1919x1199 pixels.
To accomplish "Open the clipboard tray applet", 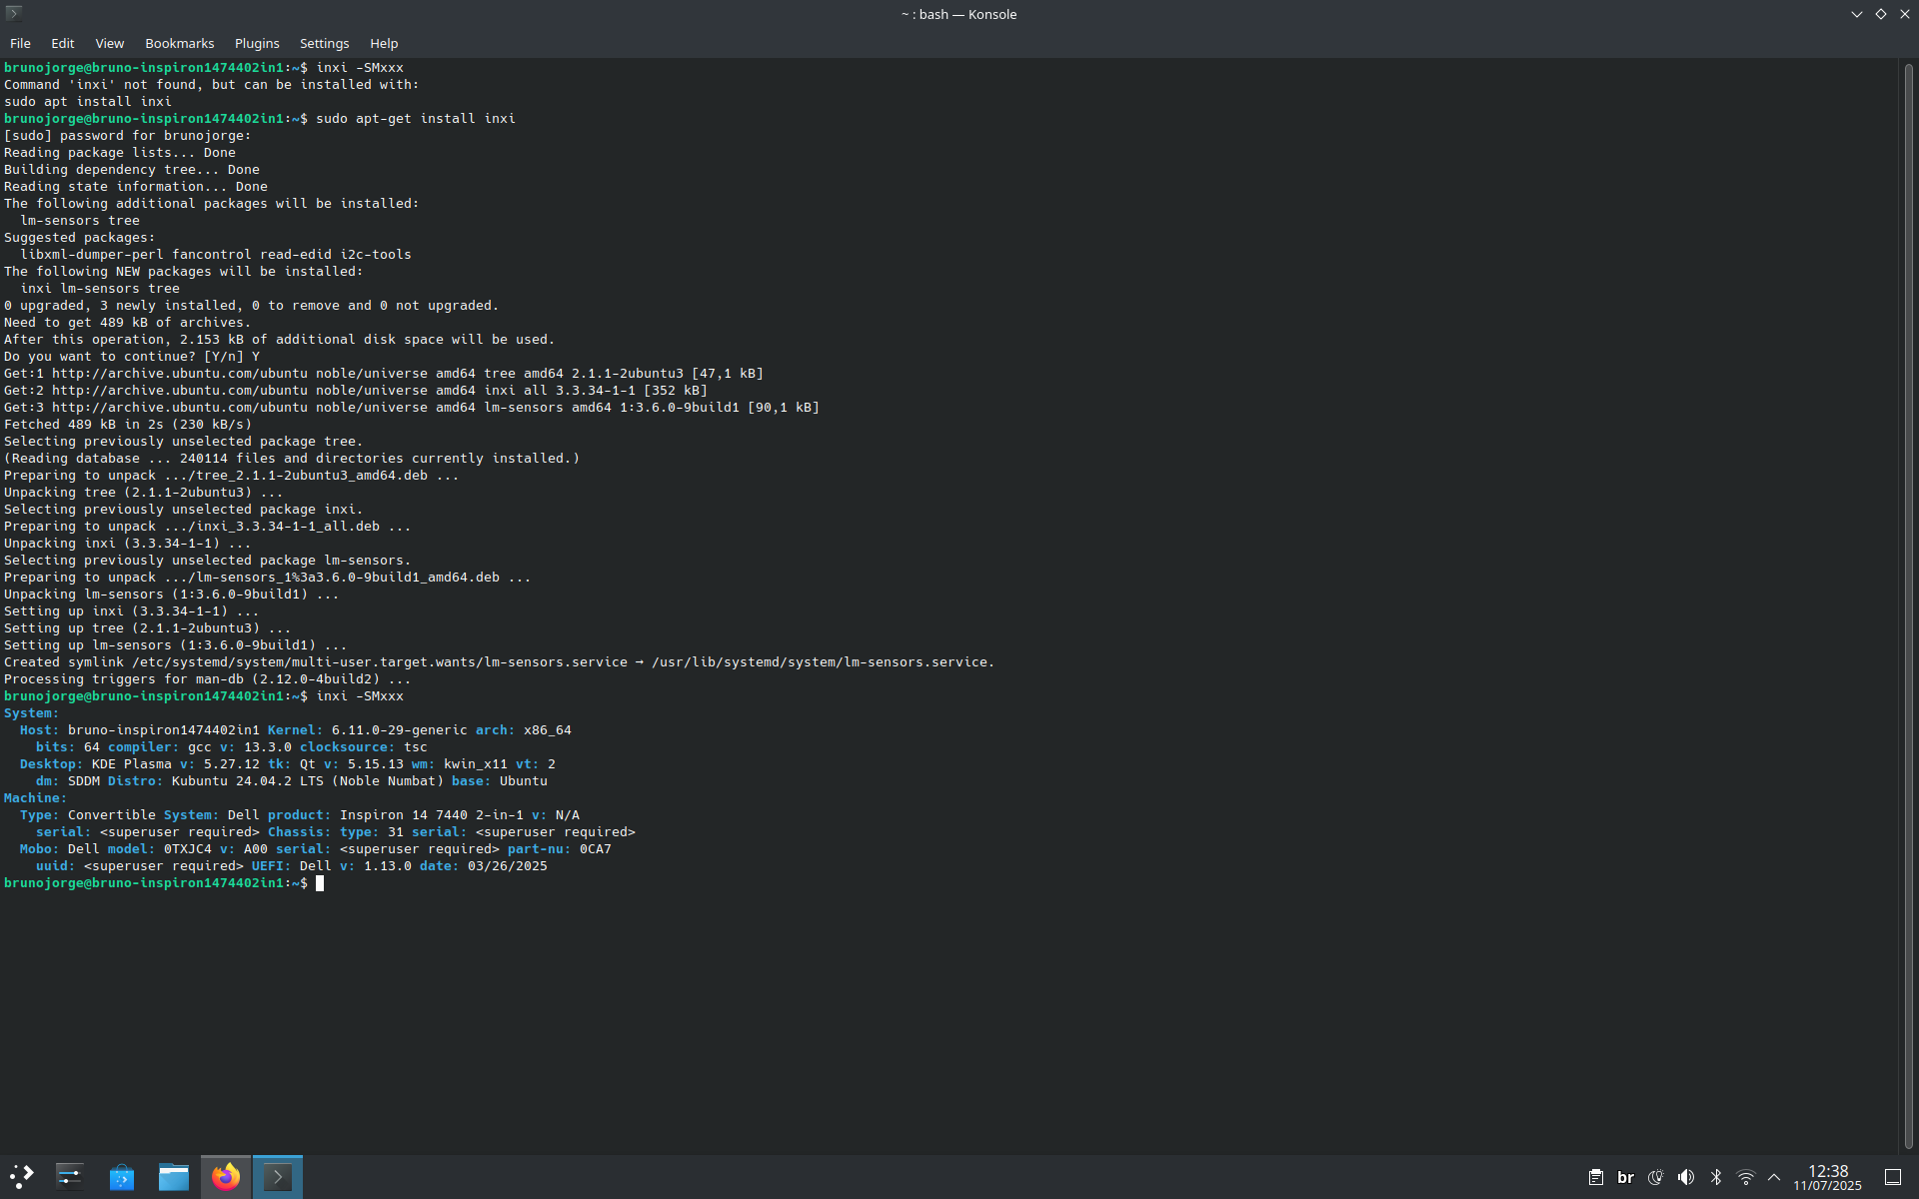I will [x=1596, y=1177].
